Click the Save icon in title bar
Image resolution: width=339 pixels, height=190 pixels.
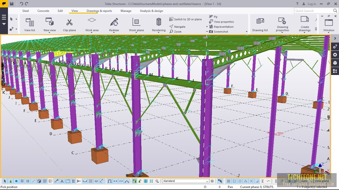point(12,4)
